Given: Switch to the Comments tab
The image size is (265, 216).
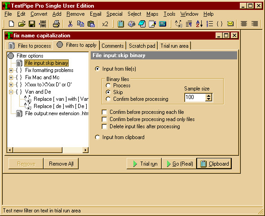Looking at the screenshot, I should (x=113, y=46).
